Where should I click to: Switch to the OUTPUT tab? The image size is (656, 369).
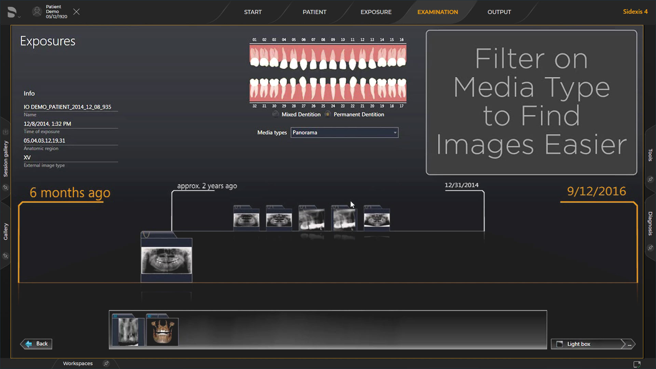coord(499,12)
